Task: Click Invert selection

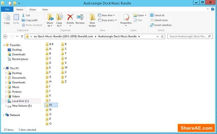Action: (161, 25)
